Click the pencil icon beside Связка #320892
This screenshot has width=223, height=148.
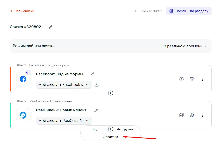[x=51, y=27]
